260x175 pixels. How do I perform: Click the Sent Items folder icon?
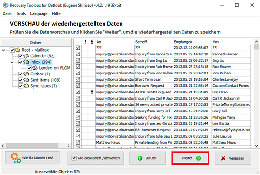(x=26, y=80)
